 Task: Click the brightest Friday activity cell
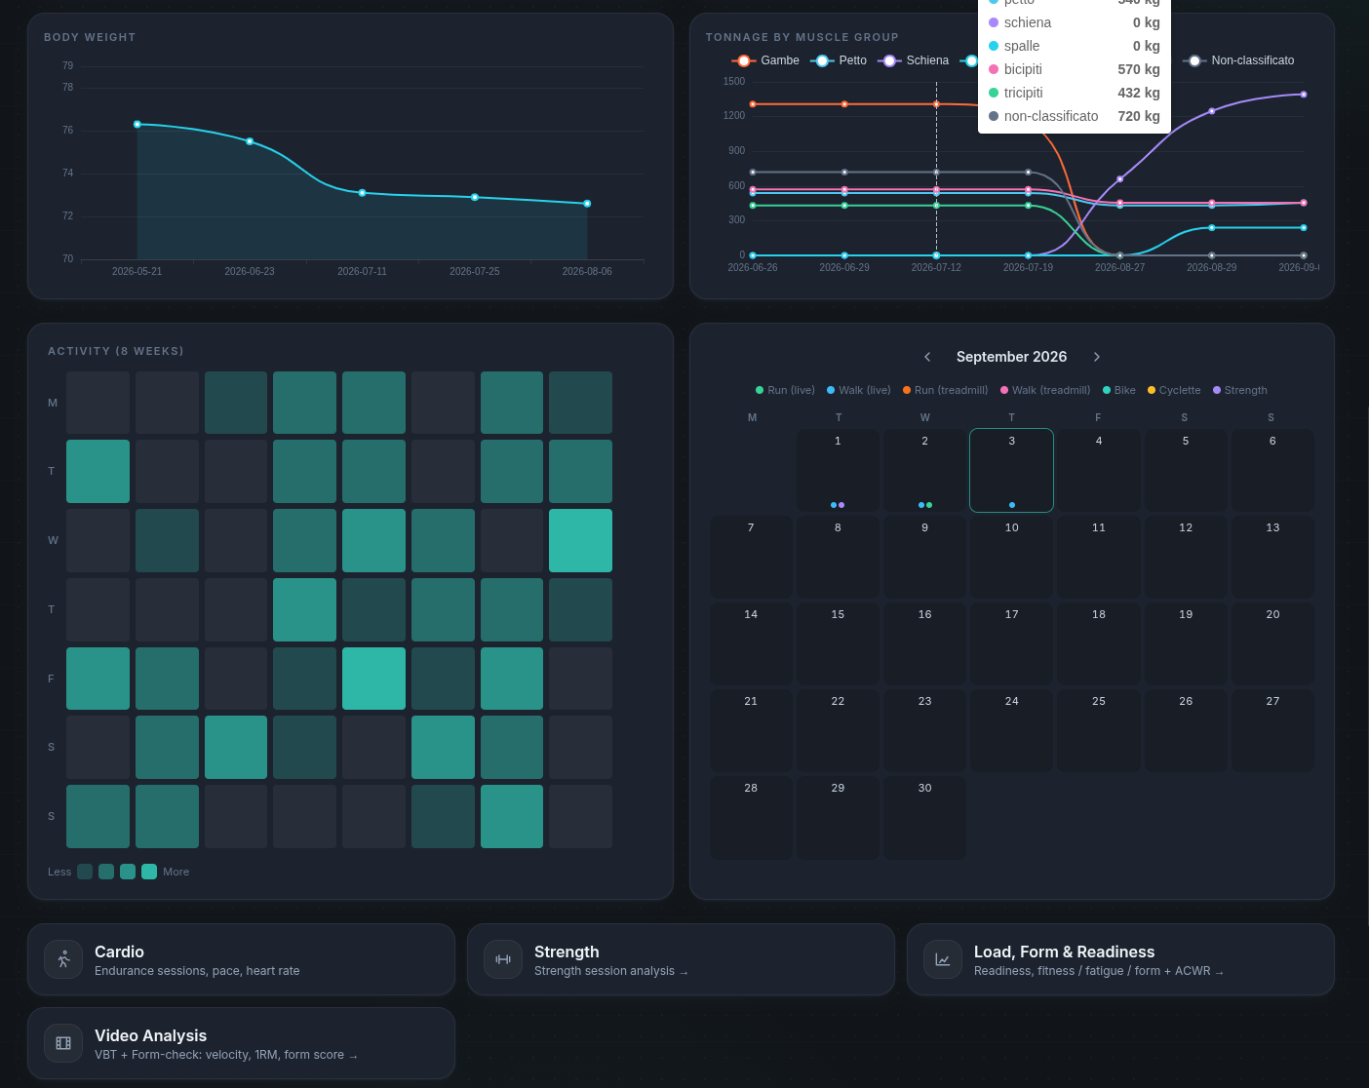click(373, 679)
